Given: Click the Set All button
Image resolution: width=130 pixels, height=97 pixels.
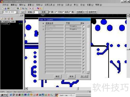Looking at the screenshot, I should (84, 76).
